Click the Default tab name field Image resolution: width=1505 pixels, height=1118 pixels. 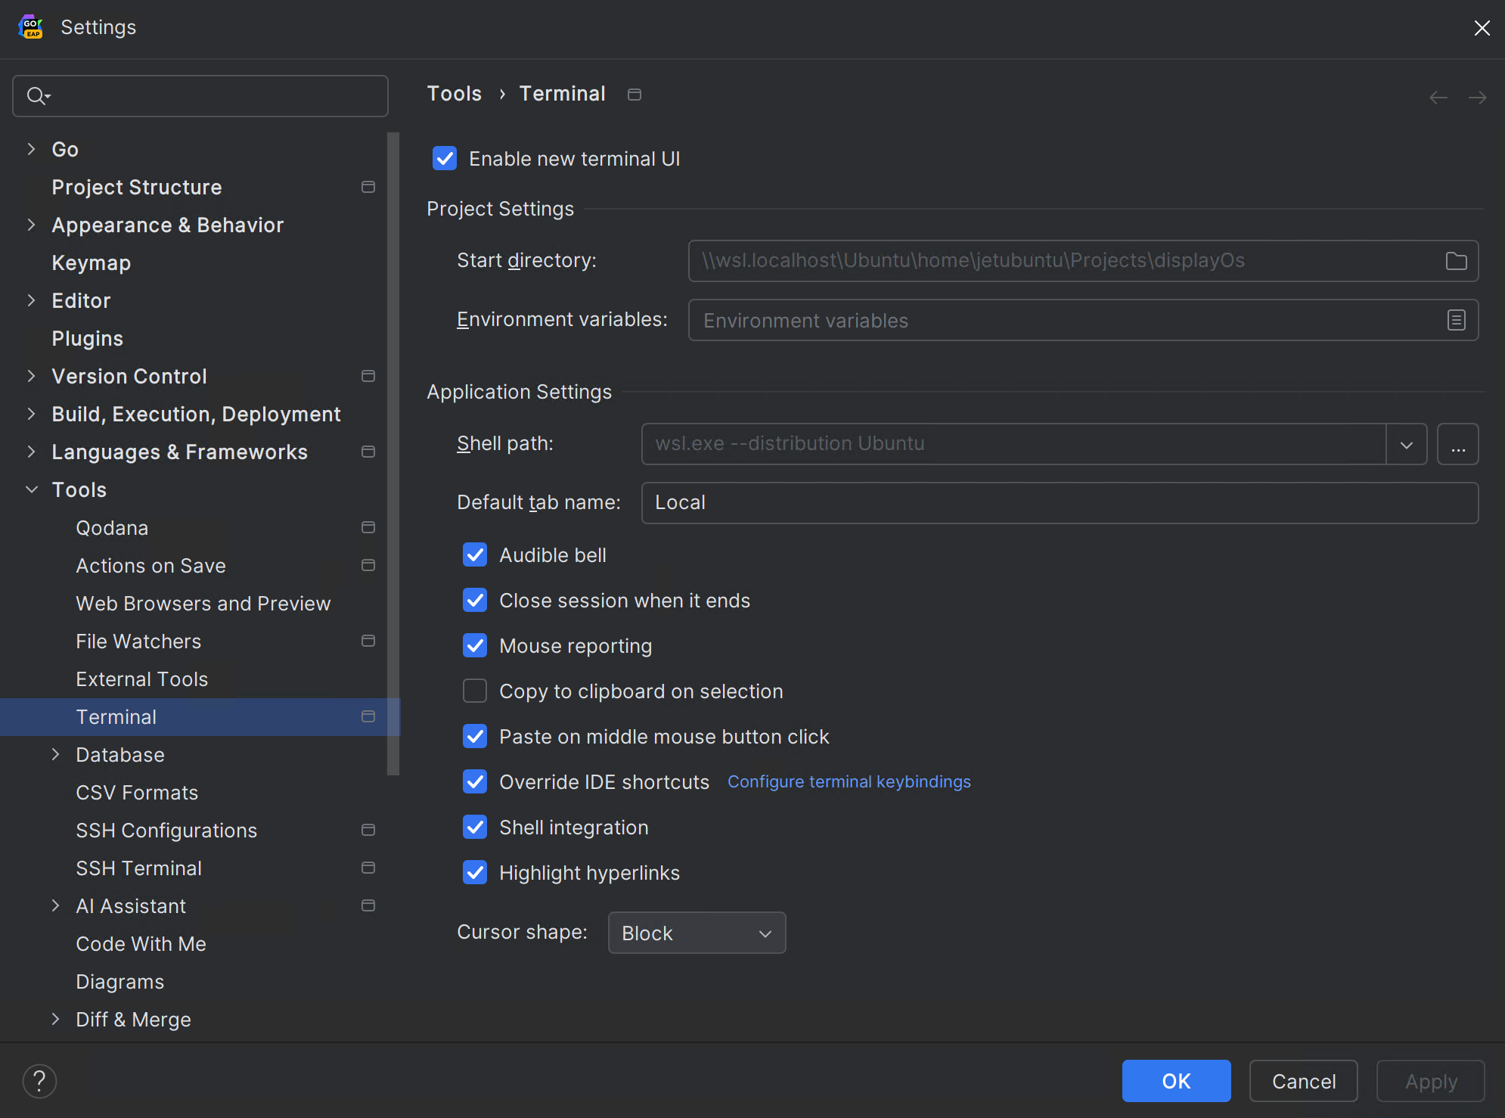pos(1059,502)
